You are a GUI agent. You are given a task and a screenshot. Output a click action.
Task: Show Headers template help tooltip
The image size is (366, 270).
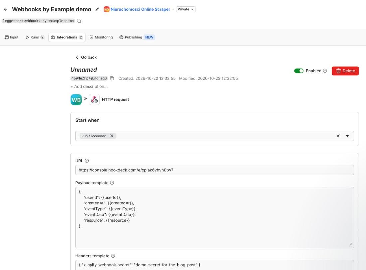[x=113, y=256]
